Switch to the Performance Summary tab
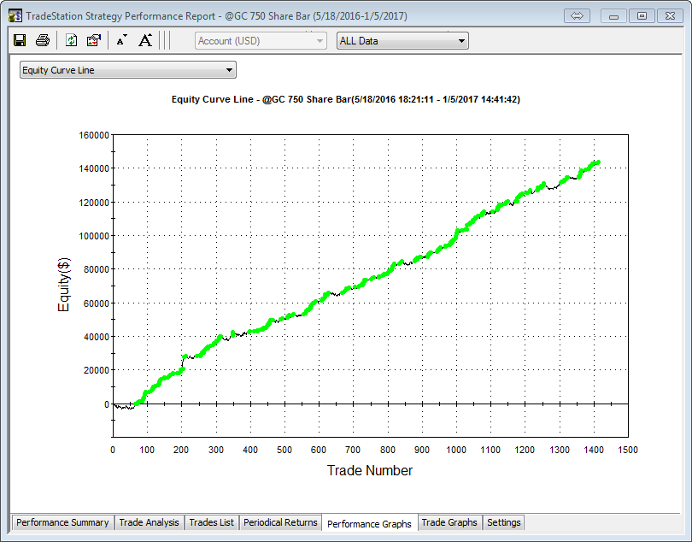This screenshot has width=692, height=542. (62, 522)
